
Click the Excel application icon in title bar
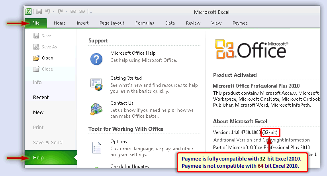pos(28,11)
